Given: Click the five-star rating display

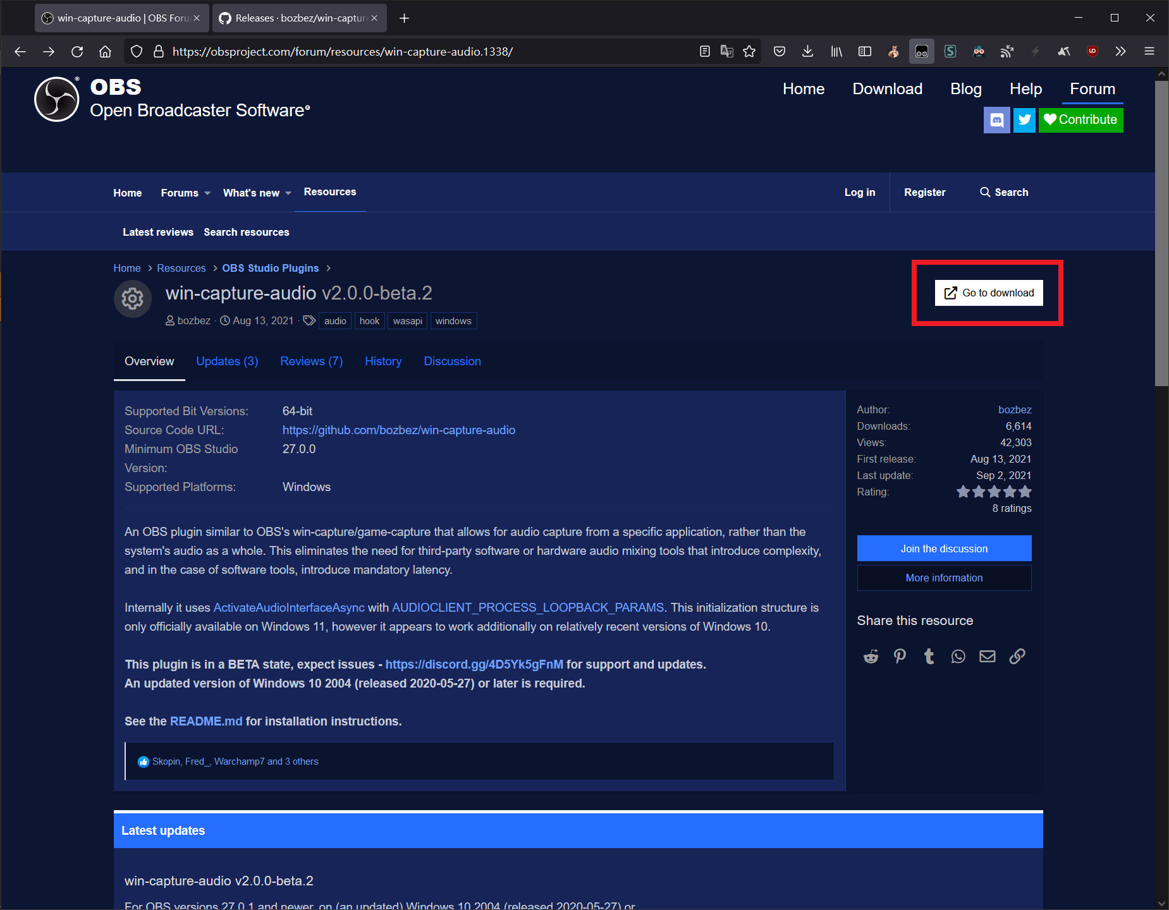Looking at the screenshot, I should point(993,492).
